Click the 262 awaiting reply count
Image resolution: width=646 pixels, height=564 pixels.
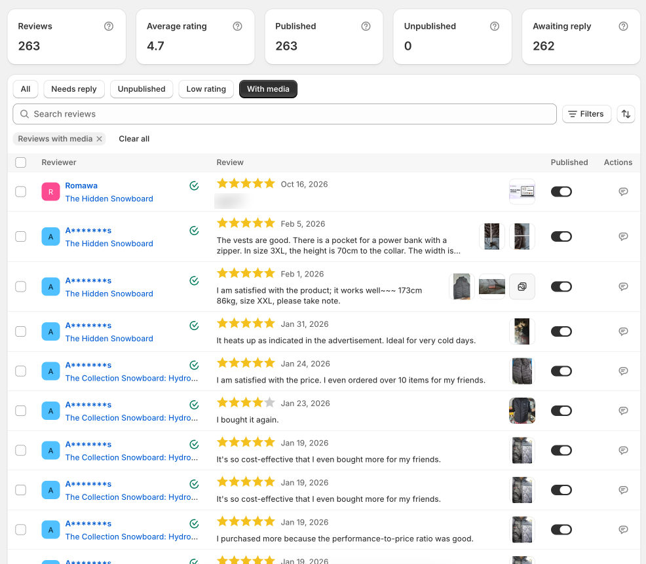(543, 46)
